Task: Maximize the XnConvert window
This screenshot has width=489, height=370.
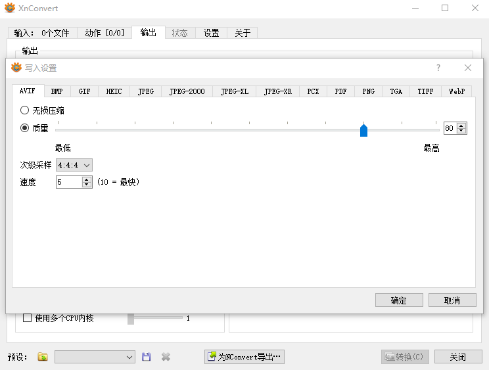Action: [x=445, y=8]
